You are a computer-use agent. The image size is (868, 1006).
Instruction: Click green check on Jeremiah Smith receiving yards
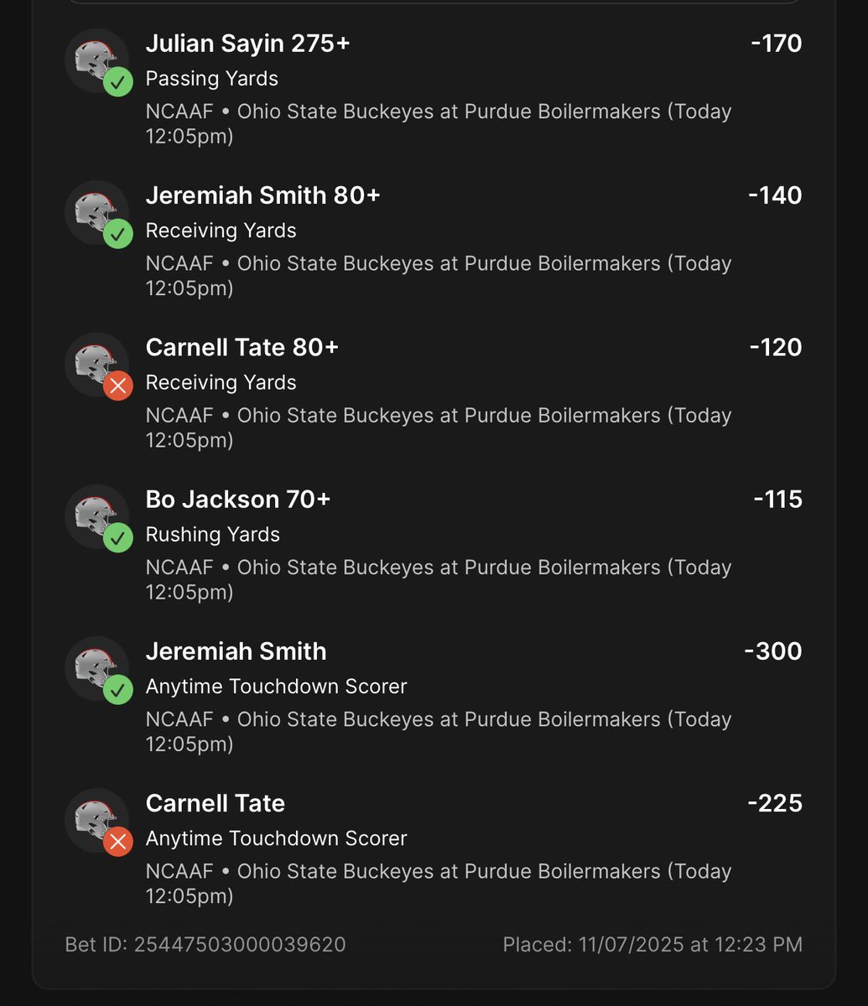point(118,234)
